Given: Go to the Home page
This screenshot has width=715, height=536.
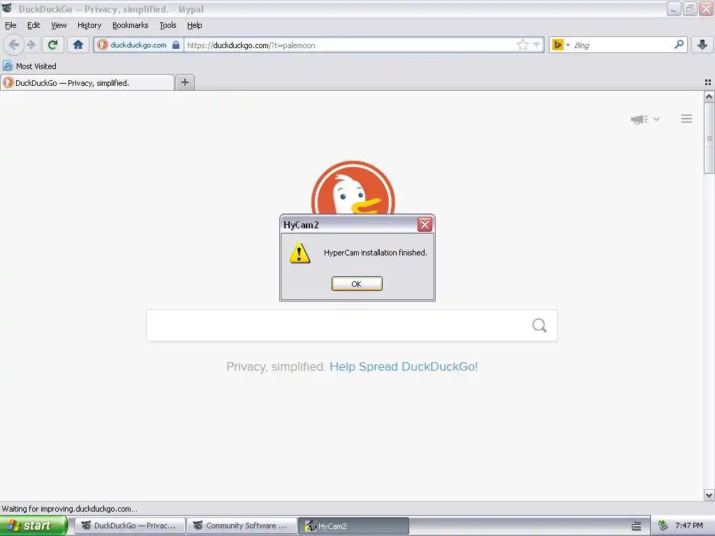Looking at the screenshot, I should [78, 45].
